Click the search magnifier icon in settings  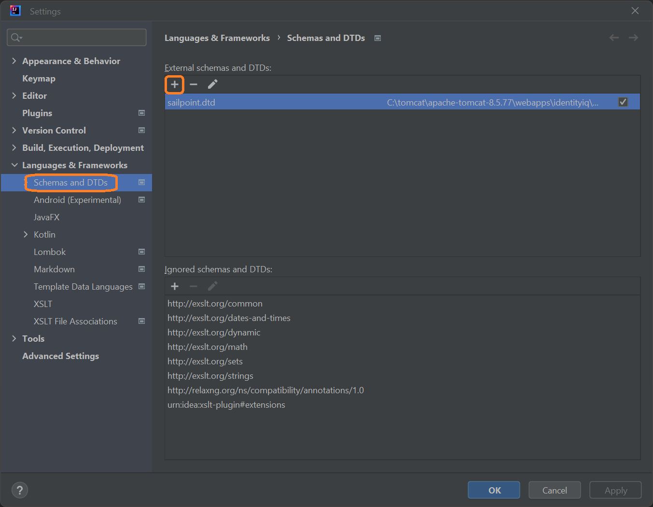click(16, 38)
